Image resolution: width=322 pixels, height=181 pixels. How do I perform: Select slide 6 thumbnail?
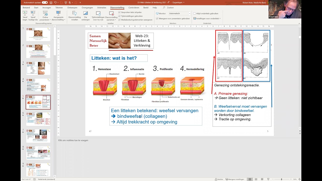coord(38,119)
